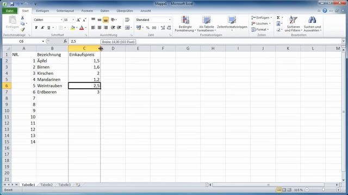
Task: Click the Excel Help question mark icon
Action: 325,11
